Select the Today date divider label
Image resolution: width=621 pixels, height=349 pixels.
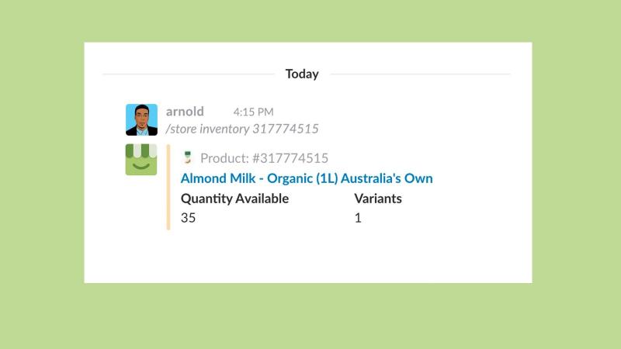[x=302, y=74]
